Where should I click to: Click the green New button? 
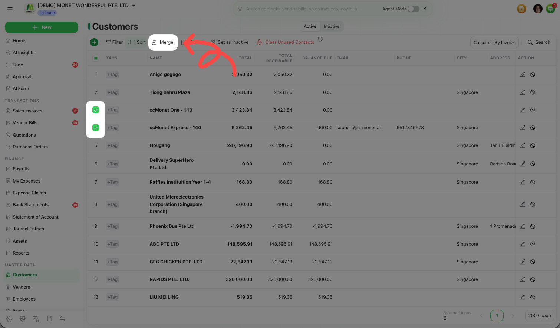42,27
